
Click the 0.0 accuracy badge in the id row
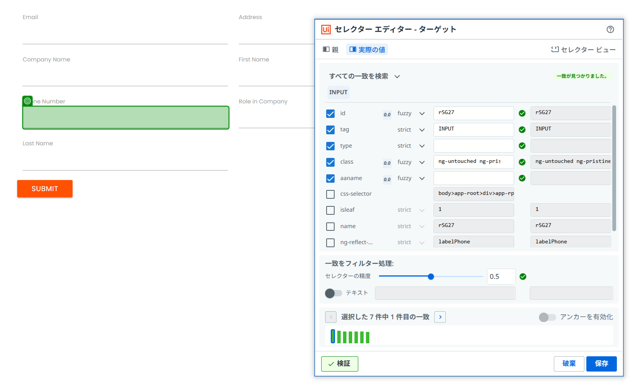point(387,114)
